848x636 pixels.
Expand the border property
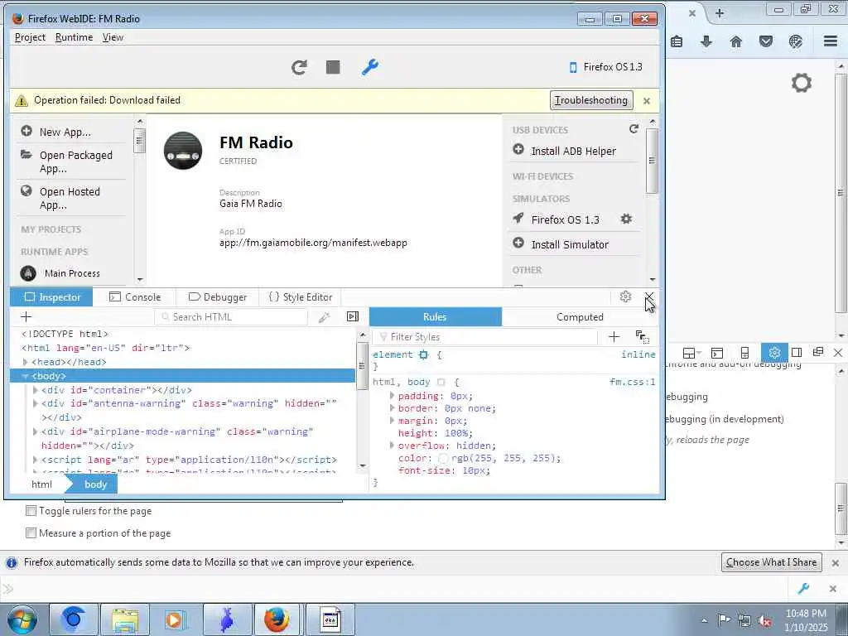click(x=392, y=408)
